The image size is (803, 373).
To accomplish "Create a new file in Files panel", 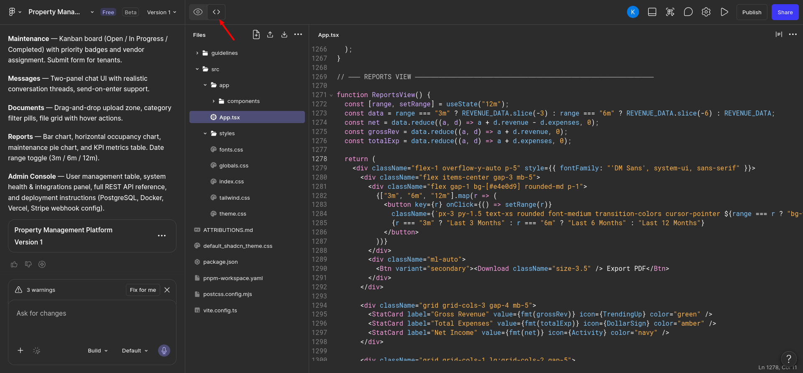I will click(x=256, y=35).
